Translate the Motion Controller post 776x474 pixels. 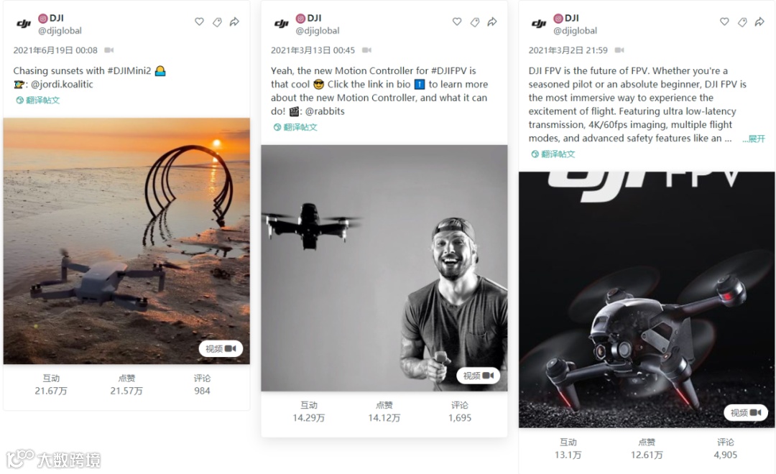pyautogui.click(x=295, y=127)
